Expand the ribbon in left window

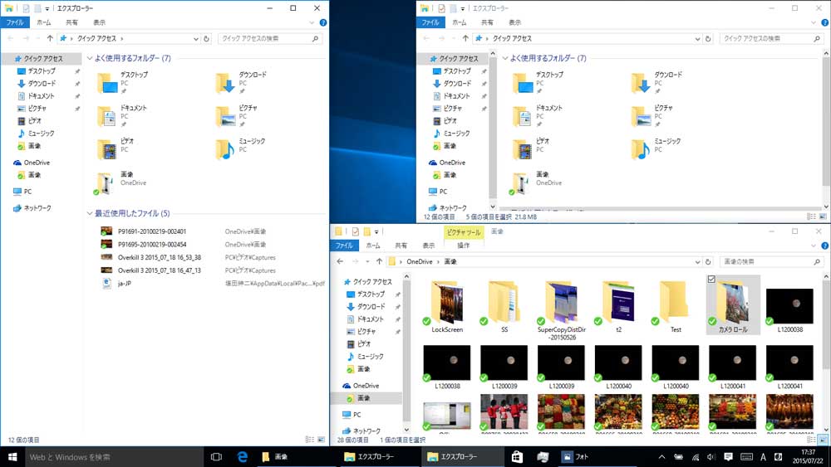312,22
